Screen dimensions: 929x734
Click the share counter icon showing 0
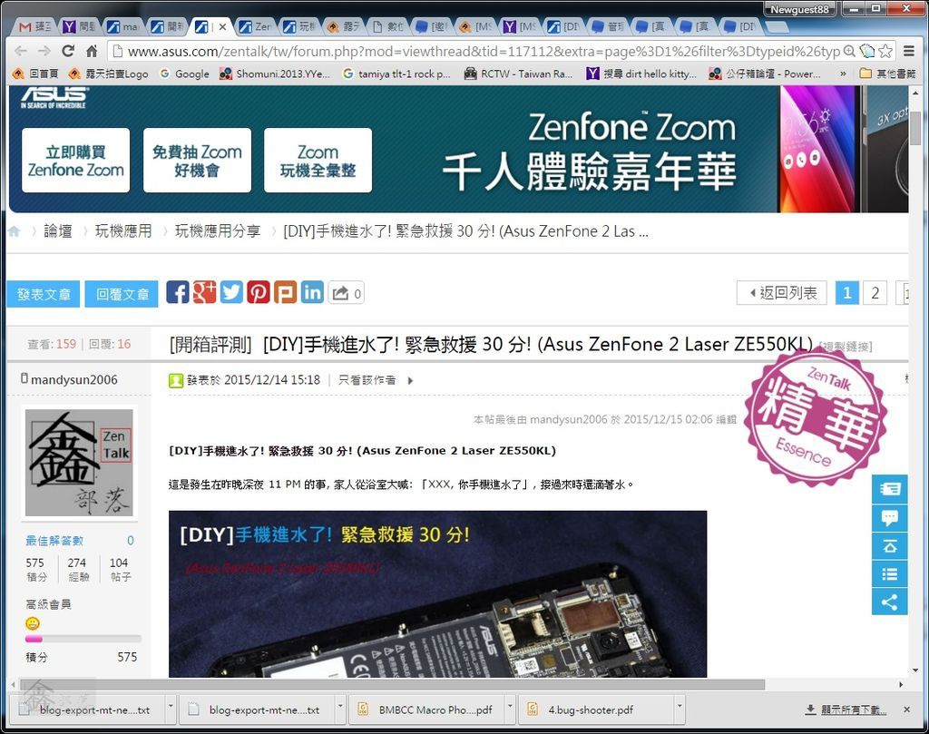(x=346, y=293)
